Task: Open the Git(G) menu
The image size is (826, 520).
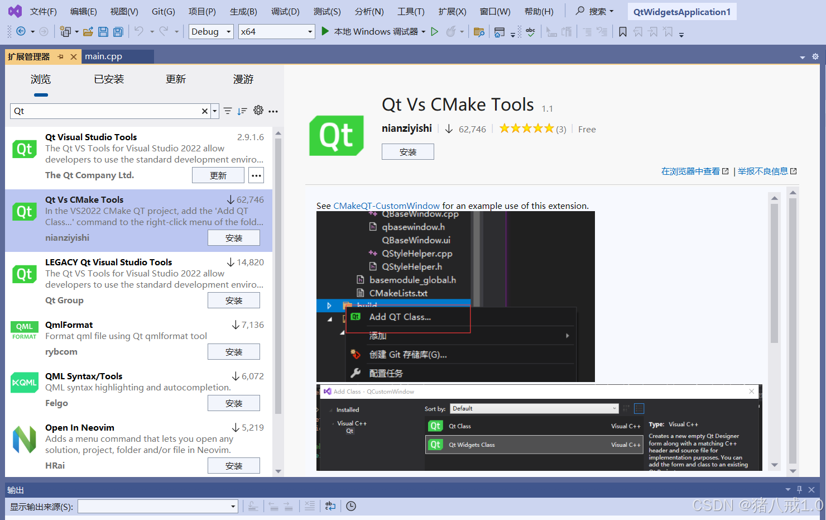Action: coord(164,12)
